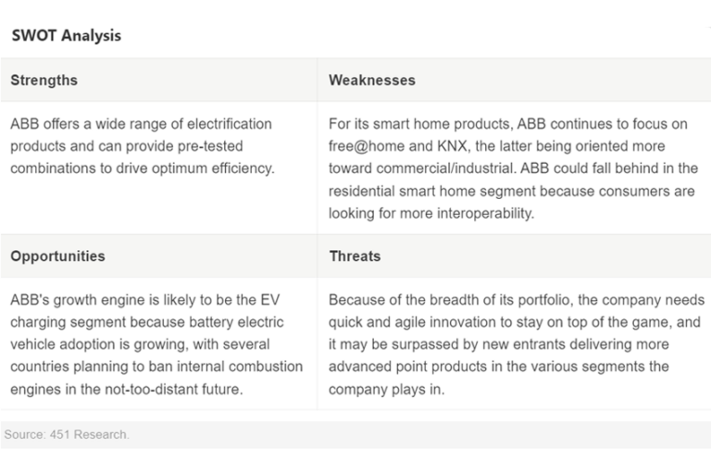The height and width of the screenshot is (449, 711).
Task: Click the Threats paragraph about portfolio breadth
Action: 516,344
